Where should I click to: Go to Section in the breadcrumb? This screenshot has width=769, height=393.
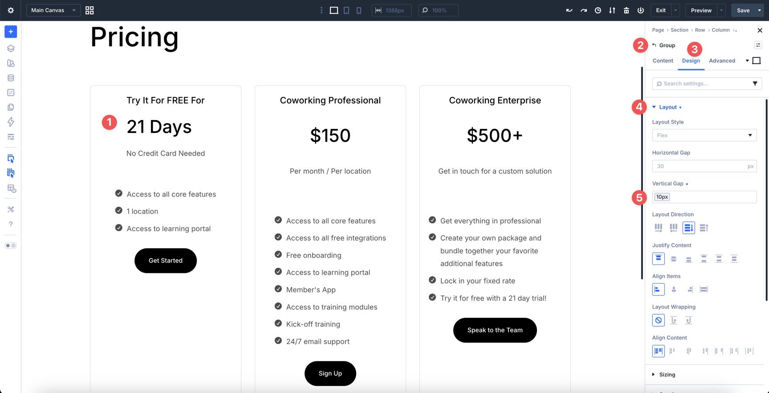click(679, 30)
